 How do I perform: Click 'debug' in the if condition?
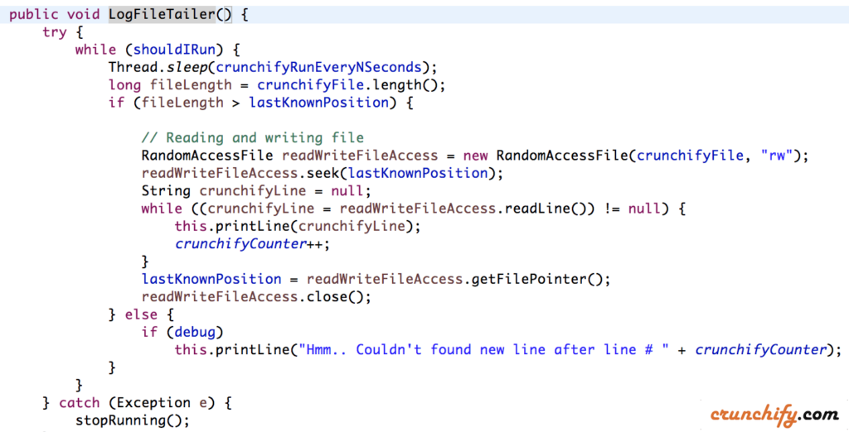point(194,332)
